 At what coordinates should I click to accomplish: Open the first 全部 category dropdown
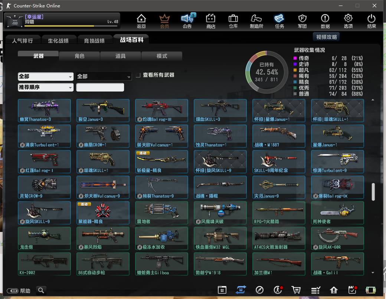(x=46, y=76)
